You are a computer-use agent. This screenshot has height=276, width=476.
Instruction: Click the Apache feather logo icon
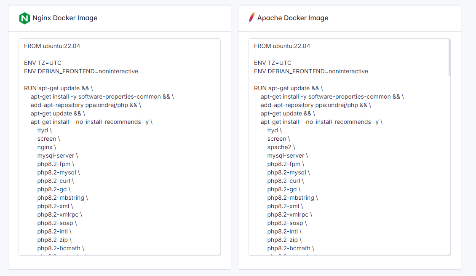click(251, 18)
